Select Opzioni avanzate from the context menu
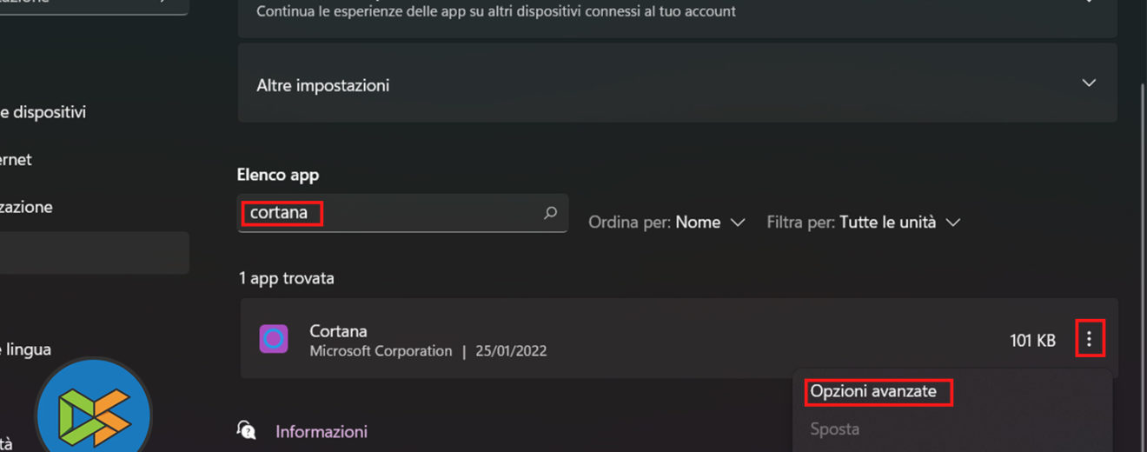Viewport: 1147px width, 452px height. [873, 392]
